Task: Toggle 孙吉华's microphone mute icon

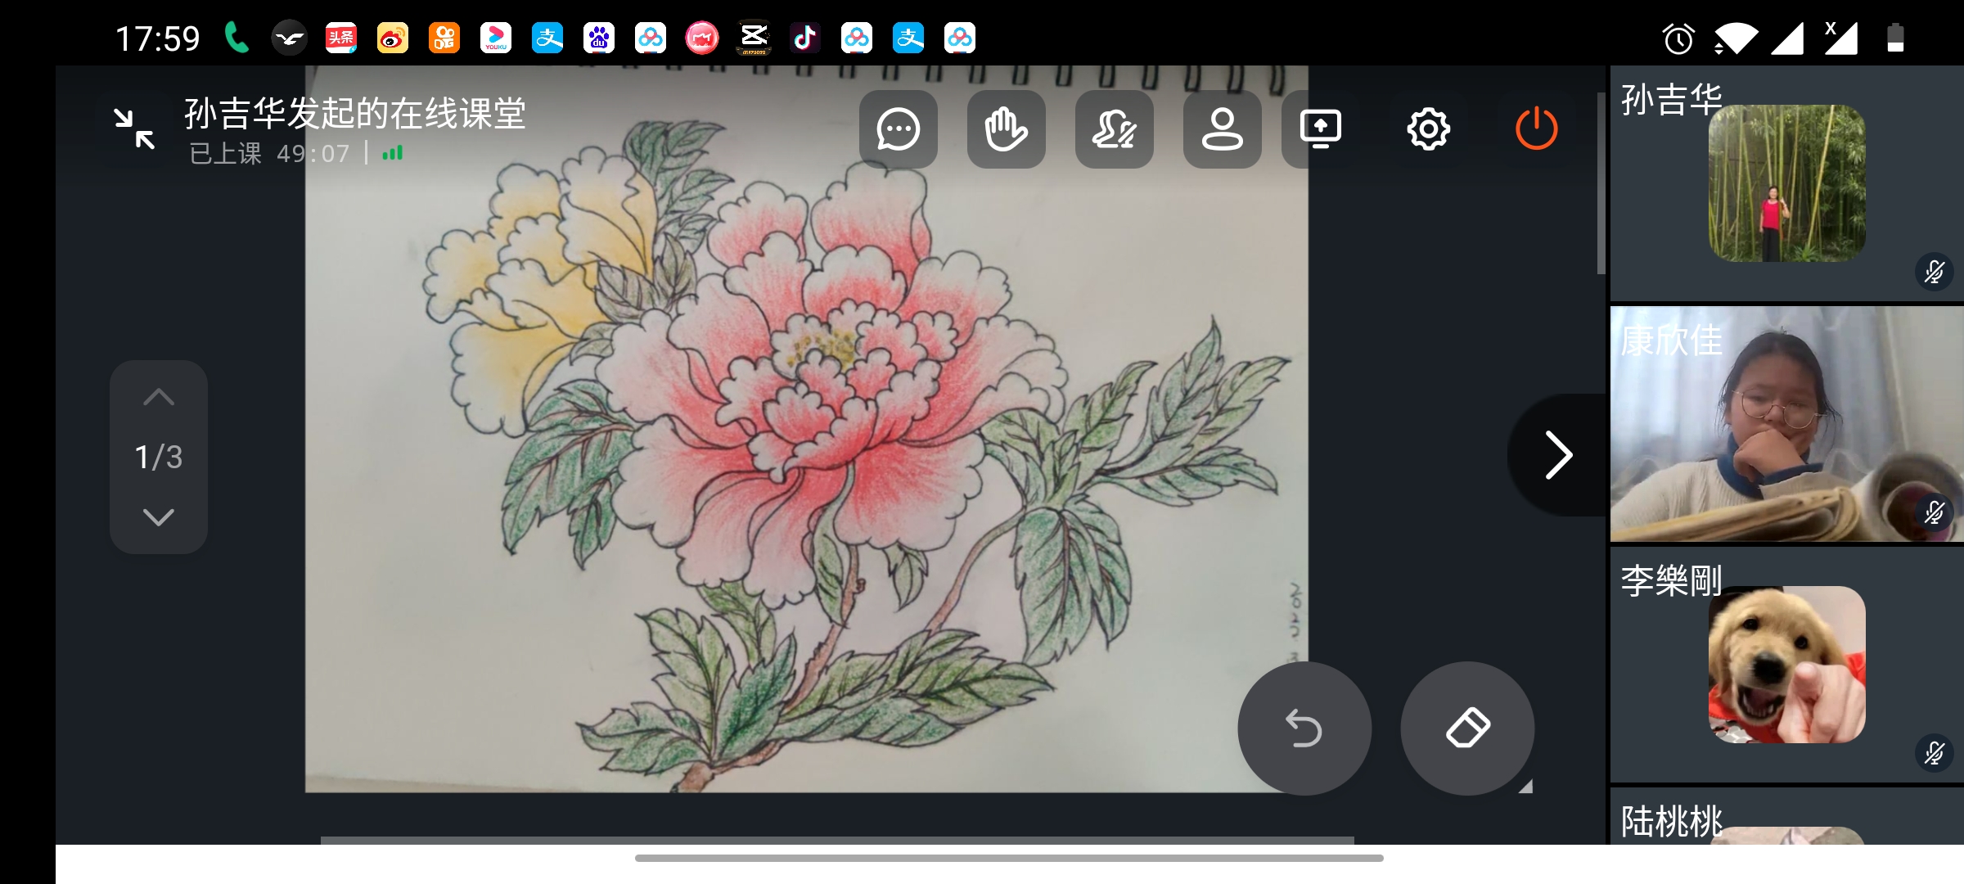Action: pyautogui.click(x=1934, y=272)
